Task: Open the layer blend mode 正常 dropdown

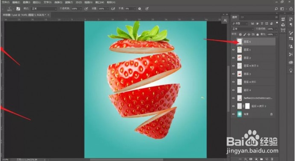Action: coord(243,29)
